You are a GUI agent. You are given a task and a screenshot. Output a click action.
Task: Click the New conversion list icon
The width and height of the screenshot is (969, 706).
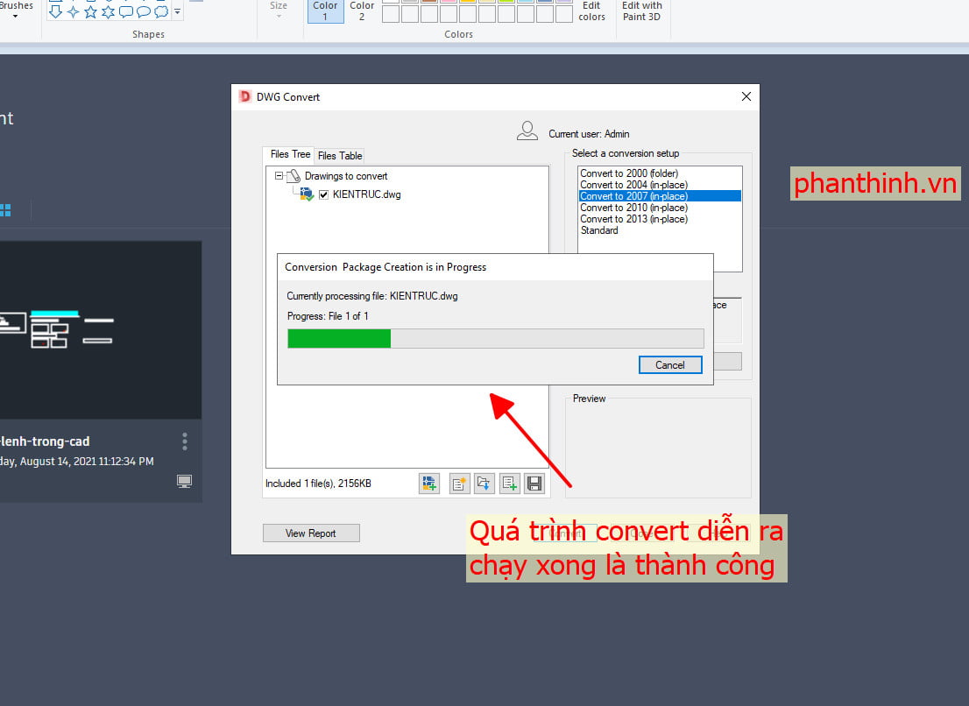(x=459, y=483)
